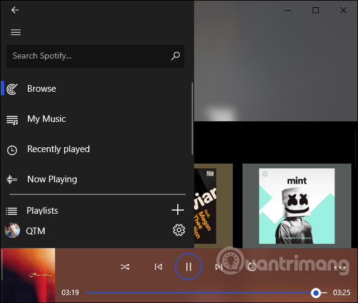Toggle shuffle playback
358x303 pixels.
point(125,267)
